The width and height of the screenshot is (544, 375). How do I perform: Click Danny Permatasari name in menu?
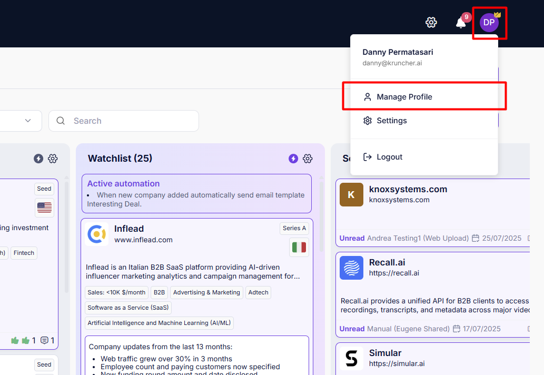[x=398, y=52]
